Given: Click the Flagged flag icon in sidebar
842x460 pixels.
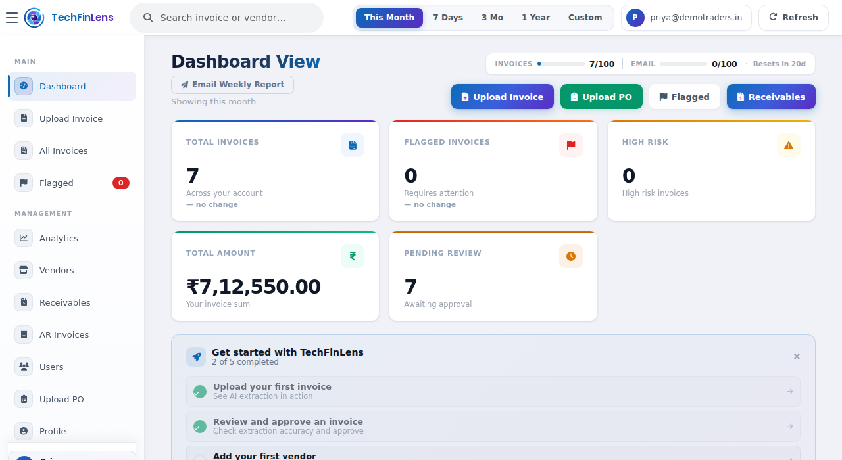Looking at the screenshot, I should [24, 183].
